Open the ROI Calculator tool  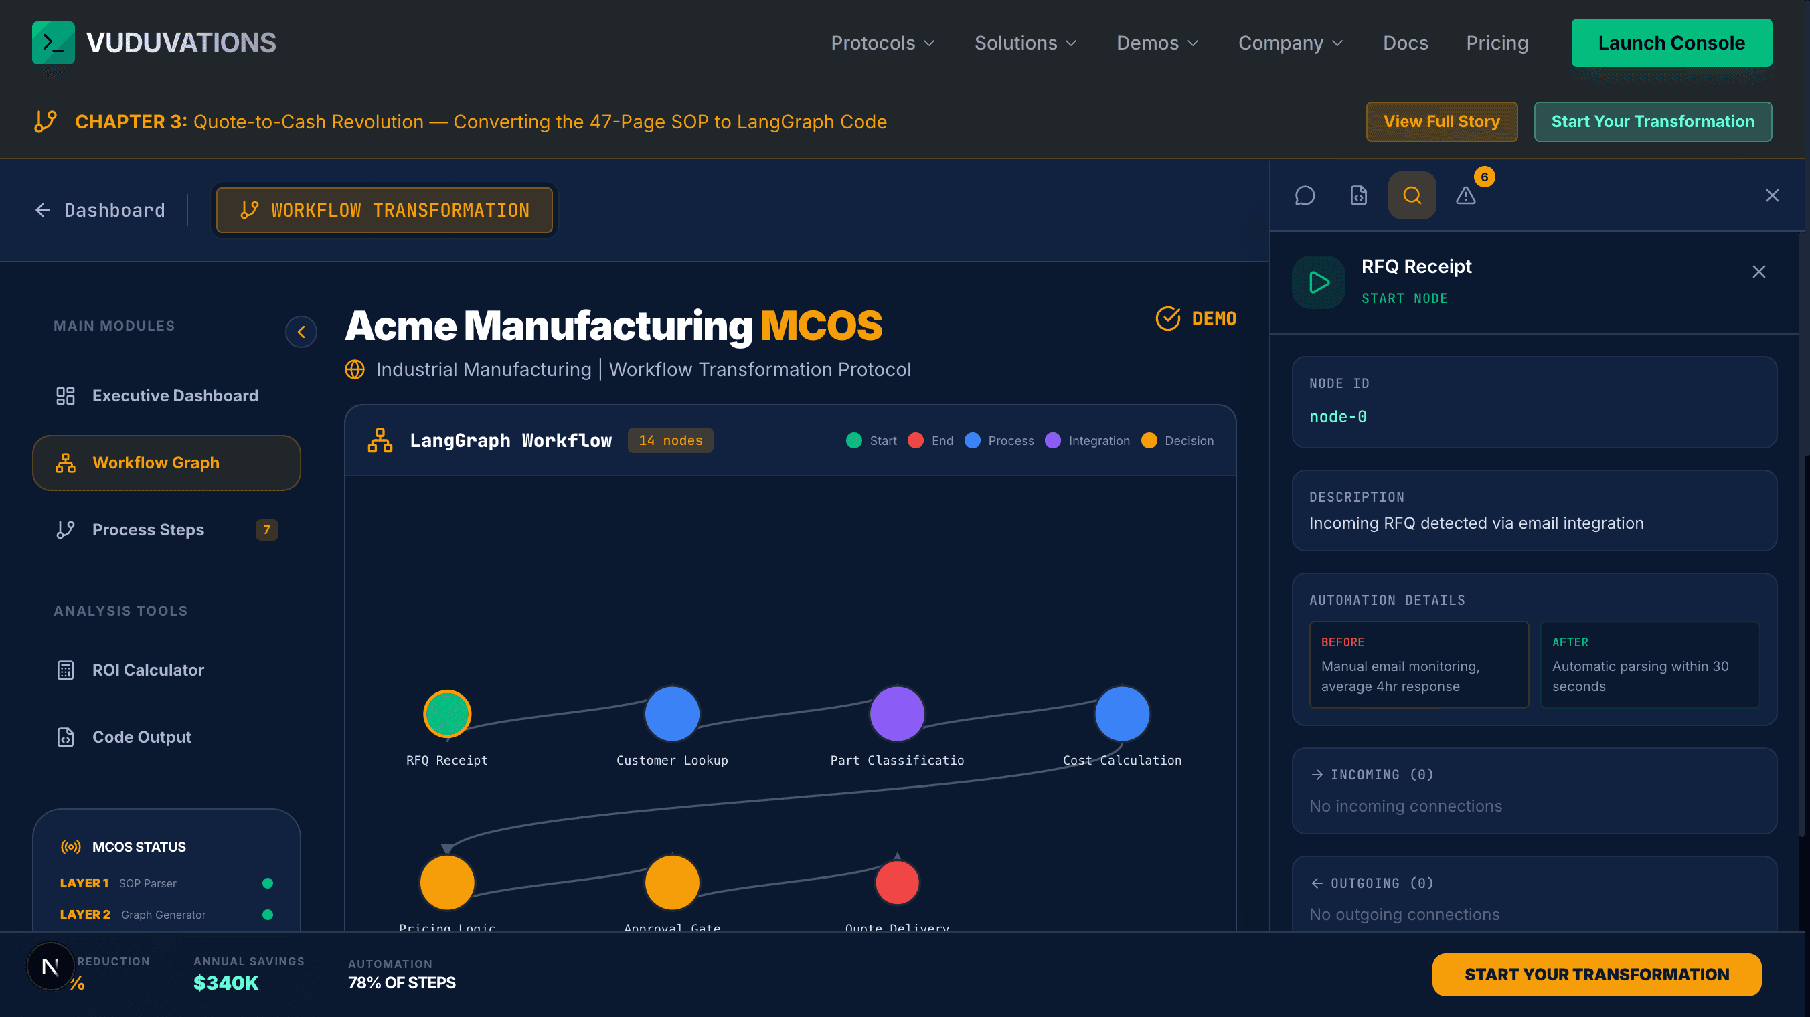167,670
